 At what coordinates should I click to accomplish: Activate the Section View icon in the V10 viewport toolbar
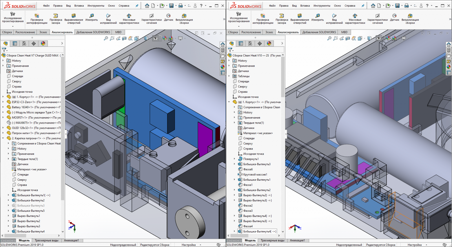pos(348,38)
